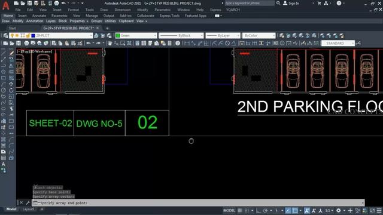Click the Save disk icon in standard toolbar
Image resolution: width=383 pixels, height=215 pixels.
pyautogui.click(x=19, y=44)
